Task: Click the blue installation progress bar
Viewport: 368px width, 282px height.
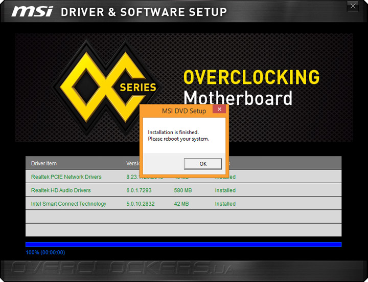Action: coord(183,245)
